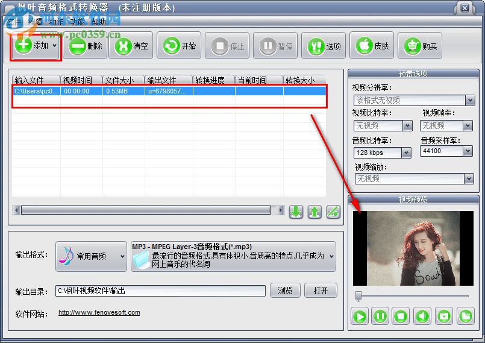Expand 视频分辨率 dropdown
Image resolution: width=485 pixels, height=343 pixels.
click(470, 100)
